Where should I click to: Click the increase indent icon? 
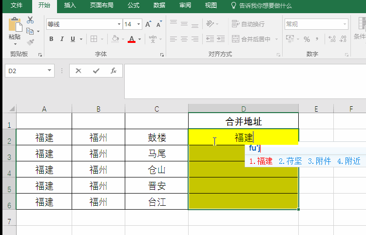point(221,39)
